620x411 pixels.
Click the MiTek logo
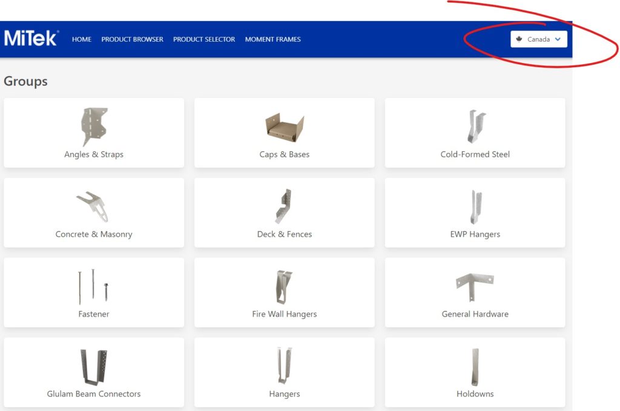pyautogui.click(x=31, y=38)
